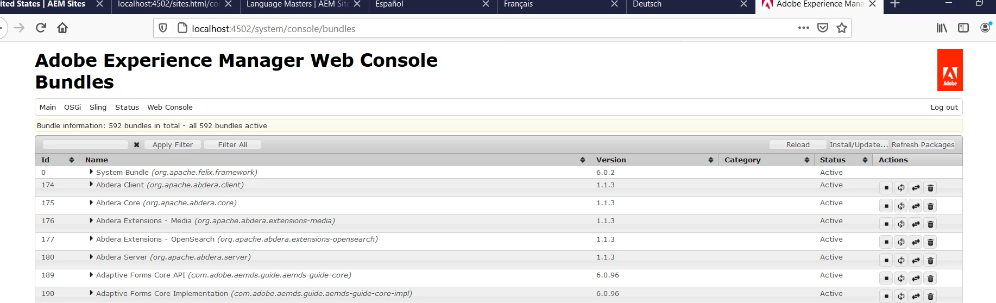The width and height of the screenshot is (996, 303).
Task: Update Abdera Extensions - Media bundle
Action: click(x=916, y=224)
